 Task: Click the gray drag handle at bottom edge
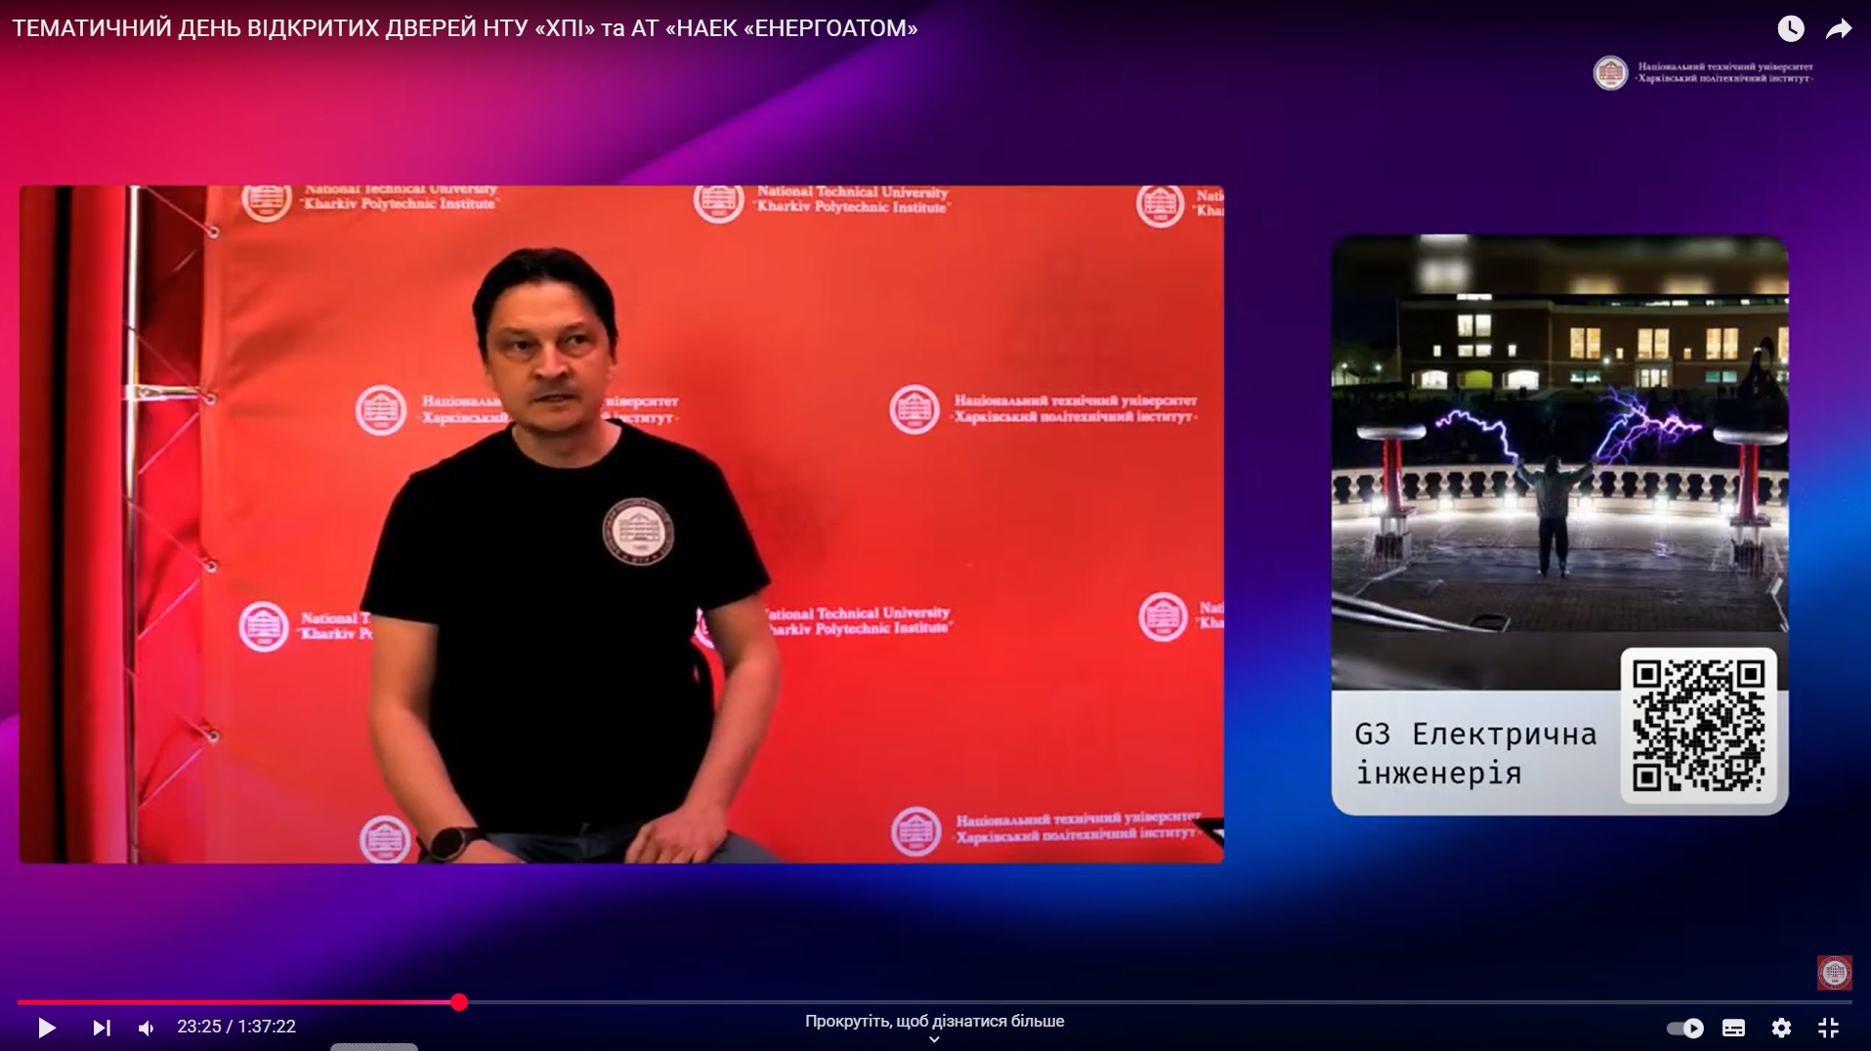(x=374, y=1046)
